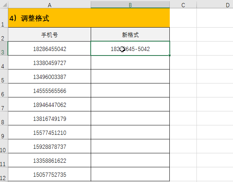Image resolution: width=233 pixels, height=182 pixels.
Task: Select empty cell B8 next to 13816749179
Action: 130,118
